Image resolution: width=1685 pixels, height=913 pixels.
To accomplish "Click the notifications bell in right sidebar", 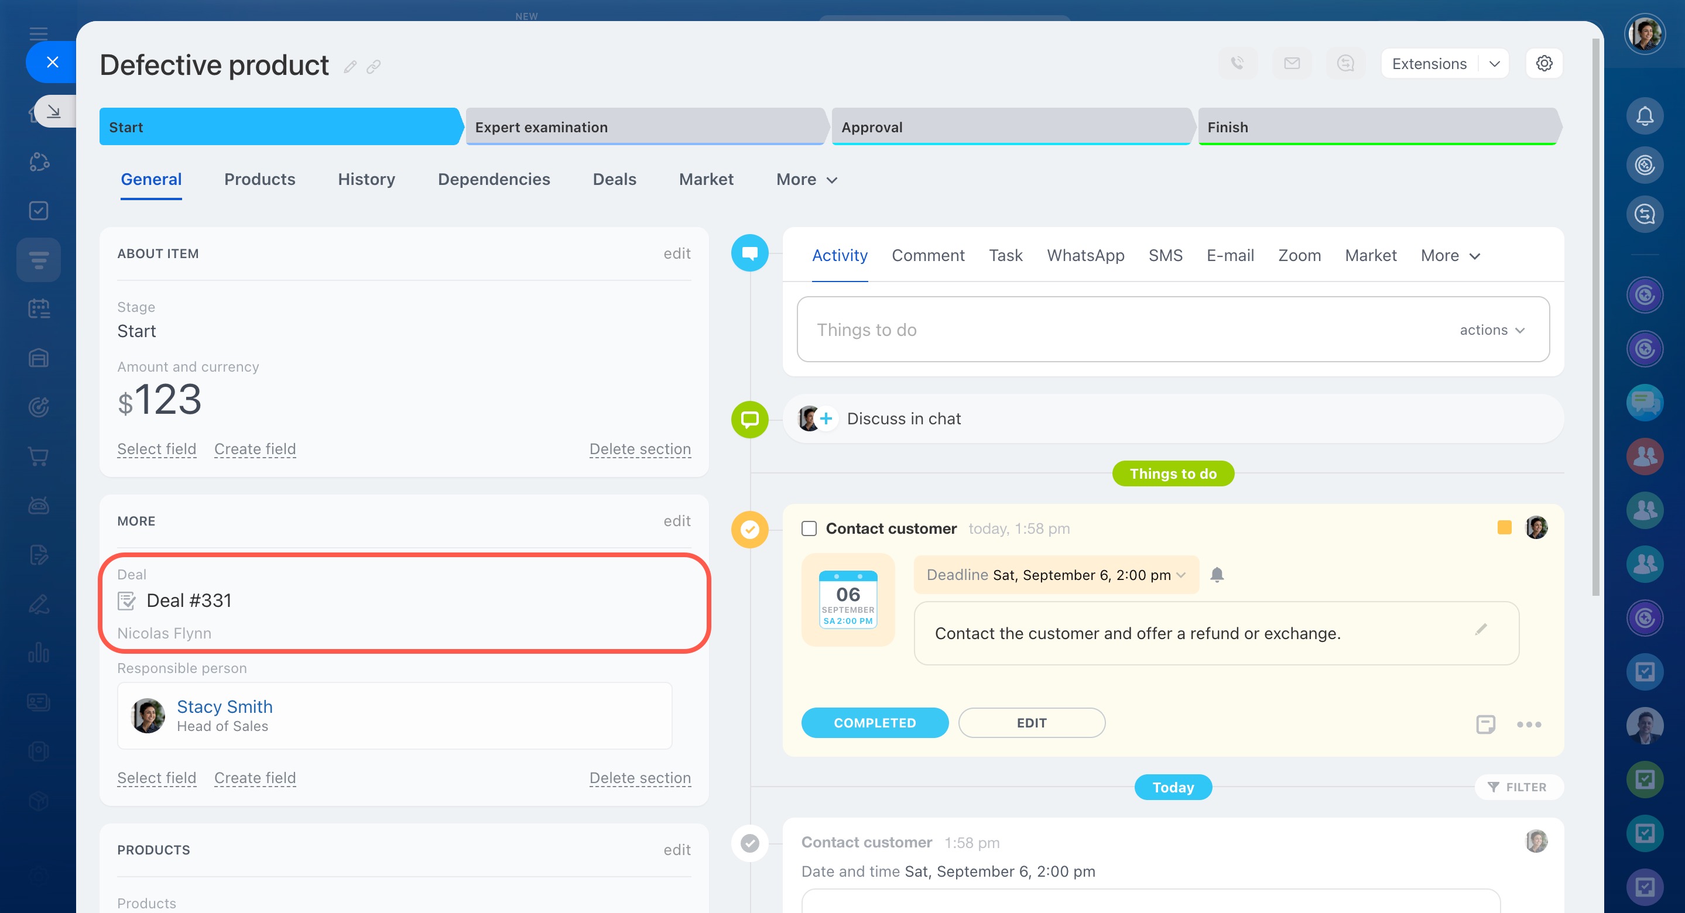I will 1645,116.
